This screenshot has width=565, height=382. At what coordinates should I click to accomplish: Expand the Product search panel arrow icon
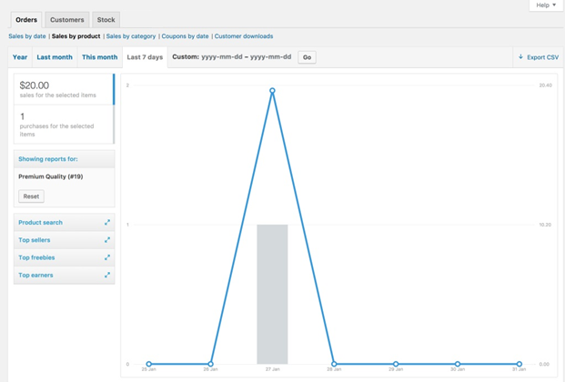[x=107, y=222]
